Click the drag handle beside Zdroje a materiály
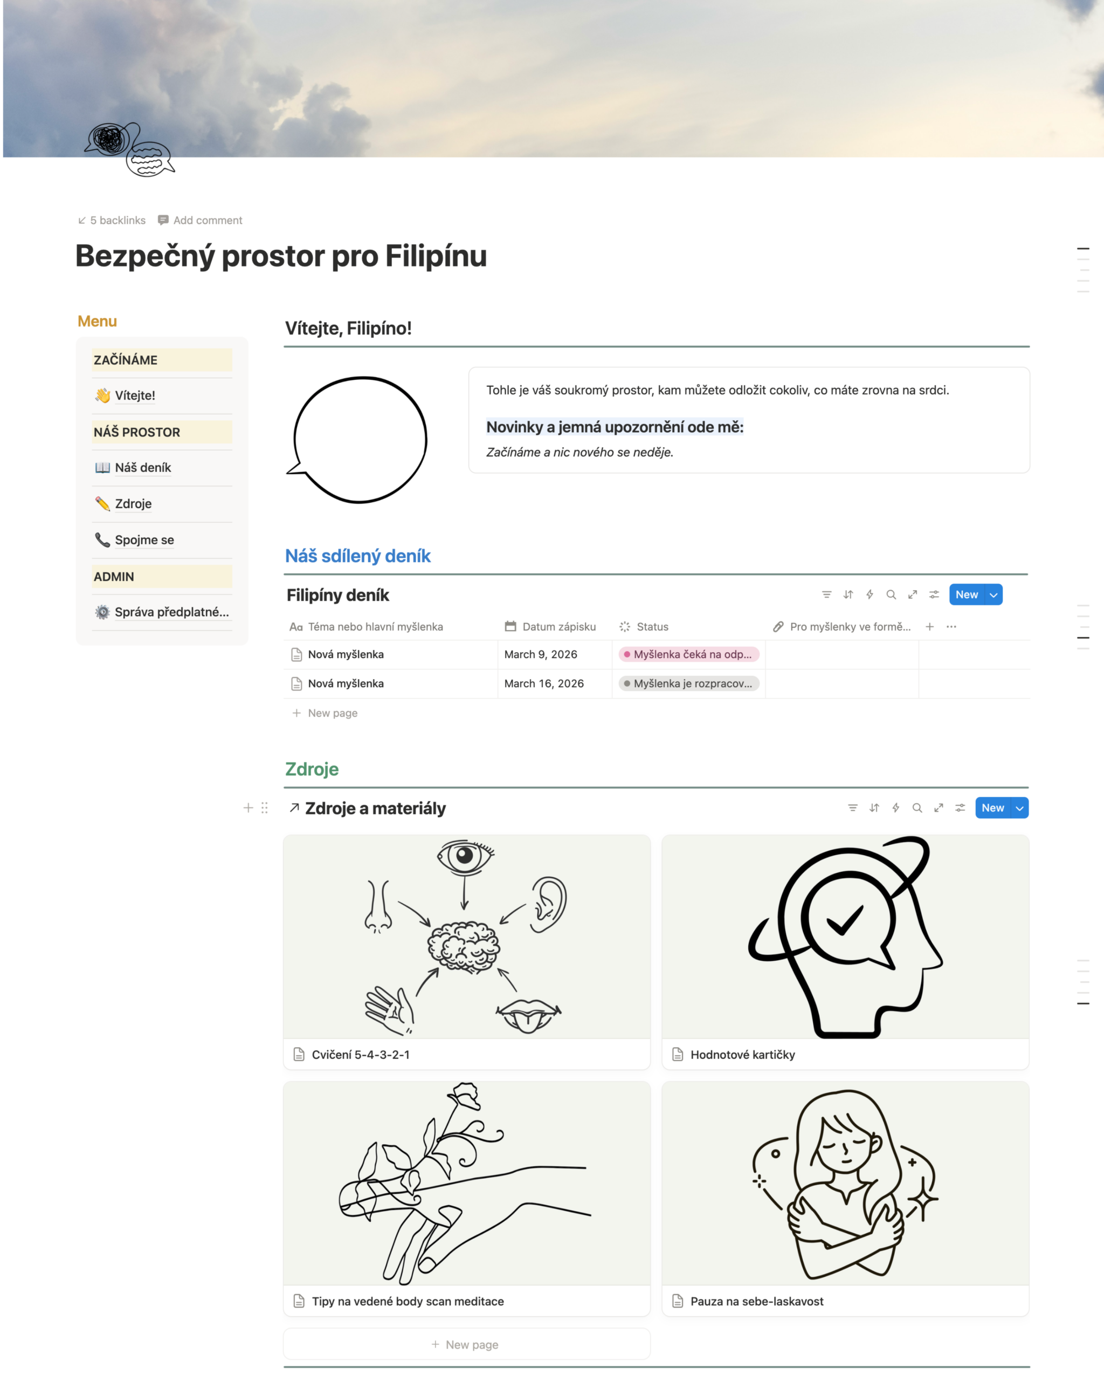 point(264,808)
